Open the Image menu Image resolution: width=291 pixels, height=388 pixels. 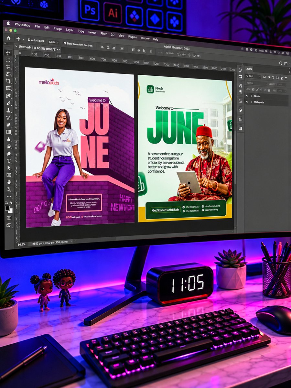pyautogui.click(x=58, y=28)
